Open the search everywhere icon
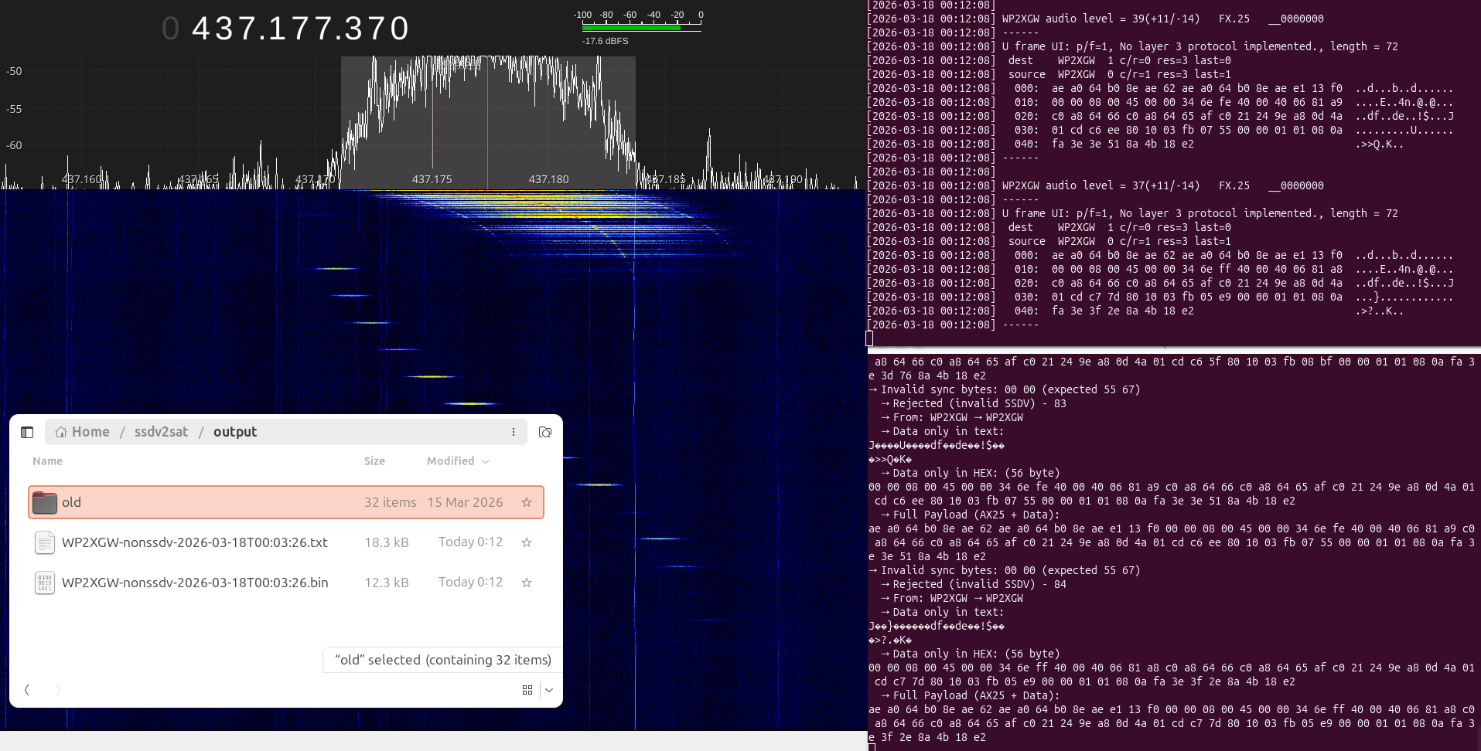This screenshot has height=751, width=1481. (545, 432)
